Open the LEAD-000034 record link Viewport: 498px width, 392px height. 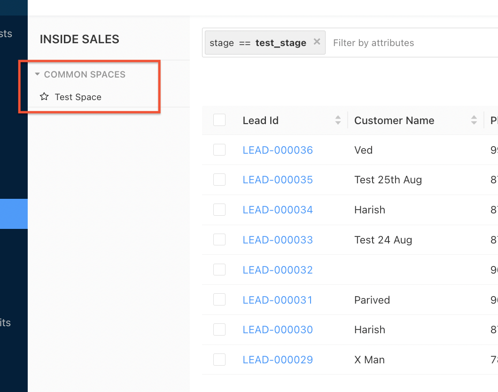coord(278,210)
